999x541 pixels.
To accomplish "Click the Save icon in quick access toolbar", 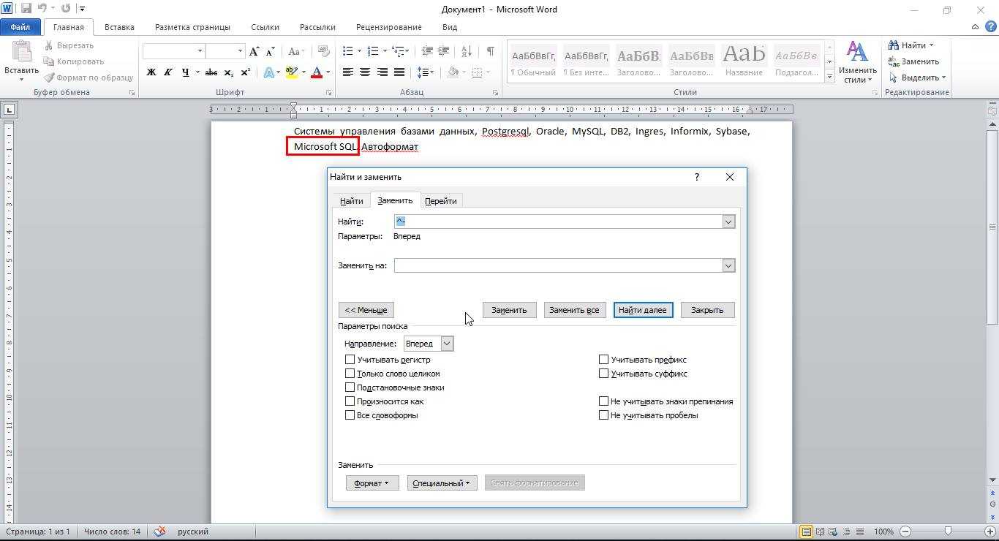I will point(26,9).
